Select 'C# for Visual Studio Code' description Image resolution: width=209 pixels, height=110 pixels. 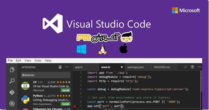pyautogui.click(x=52, y=86)
